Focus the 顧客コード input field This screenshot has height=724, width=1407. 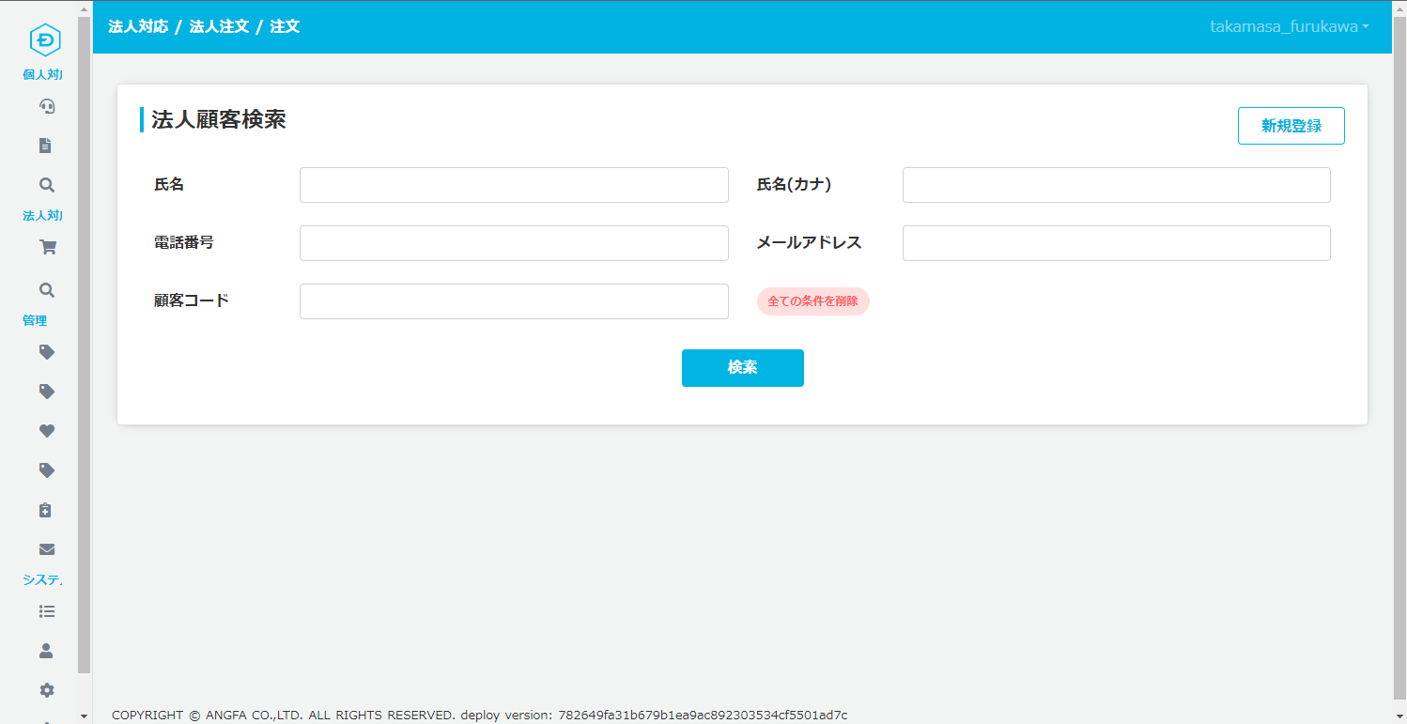point(514,301)
